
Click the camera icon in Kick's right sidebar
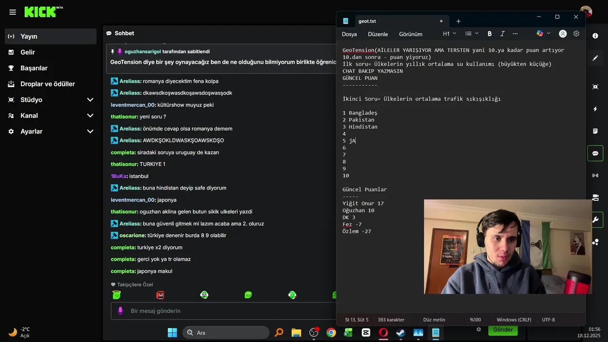pos(595,198)
